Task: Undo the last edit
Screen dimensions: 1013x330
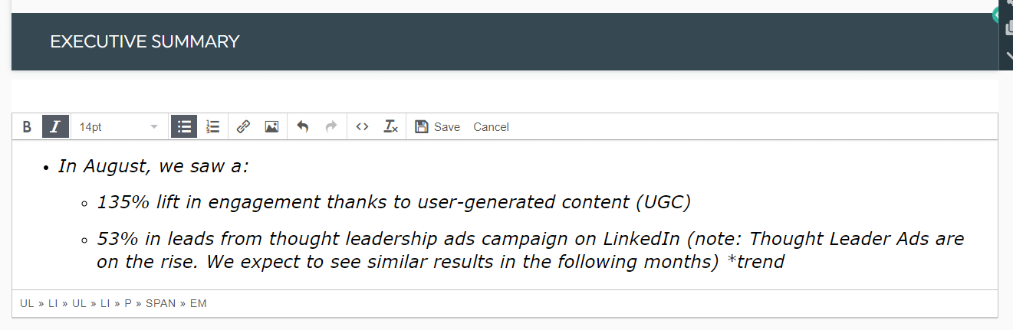Action: [x=303, y=127]
